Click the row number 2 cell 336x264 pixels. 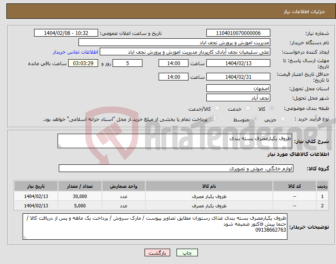tap(322, 206)
